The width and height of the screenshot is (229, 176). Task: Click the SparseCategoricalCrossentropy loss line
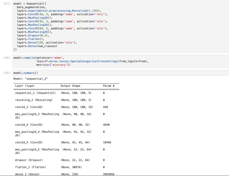(92, 61)
